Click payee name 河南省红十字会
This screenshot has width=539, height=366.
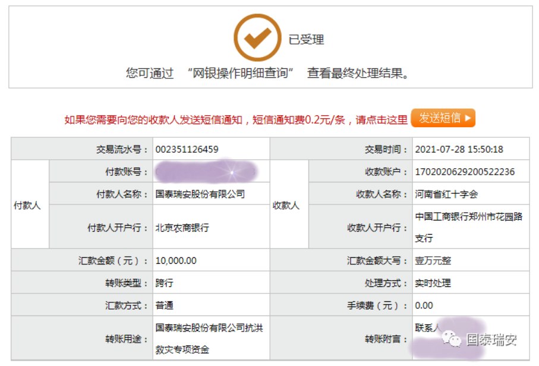pyautogui.click(x=446, y=194)
